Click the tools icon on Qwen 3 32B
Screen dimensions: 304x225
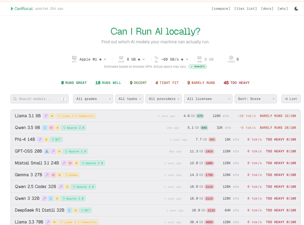pos(44,199)
